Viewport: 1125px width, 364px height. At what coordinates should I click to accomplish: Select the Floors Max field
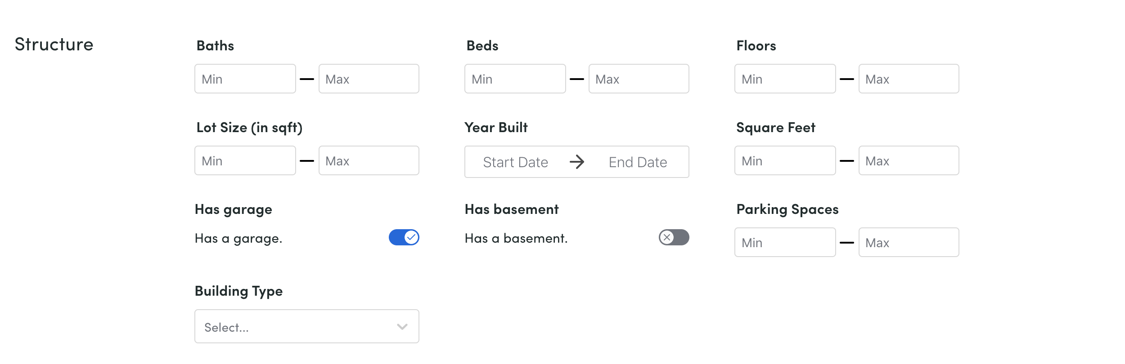[x=909, y=79]
